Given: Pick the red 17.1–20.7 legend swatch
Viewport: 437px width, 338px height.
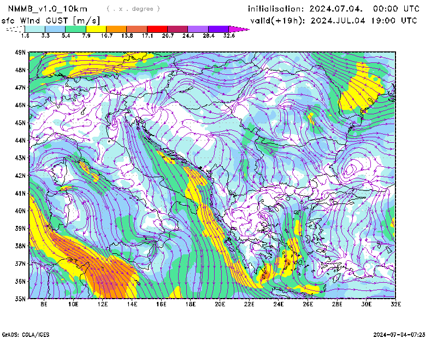Looking at the screenshot, I should pos(157,29).
